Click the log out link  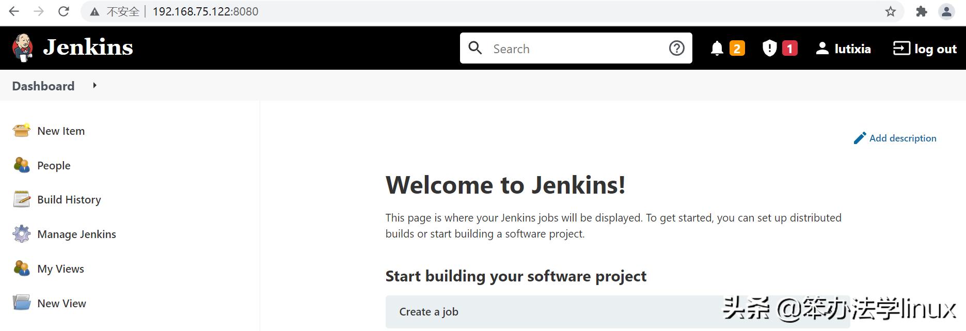[936, 49]
